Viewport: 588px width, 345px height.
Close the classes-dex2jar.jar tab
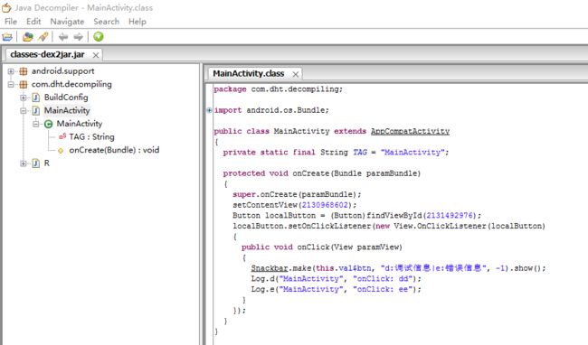(96, 55)
